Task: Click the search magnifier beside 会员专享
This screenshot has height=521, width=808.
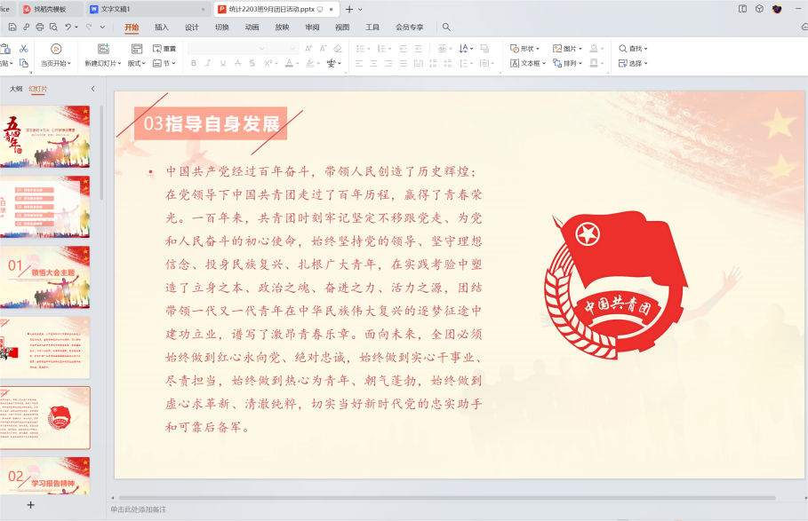Action: pos(446,28)
